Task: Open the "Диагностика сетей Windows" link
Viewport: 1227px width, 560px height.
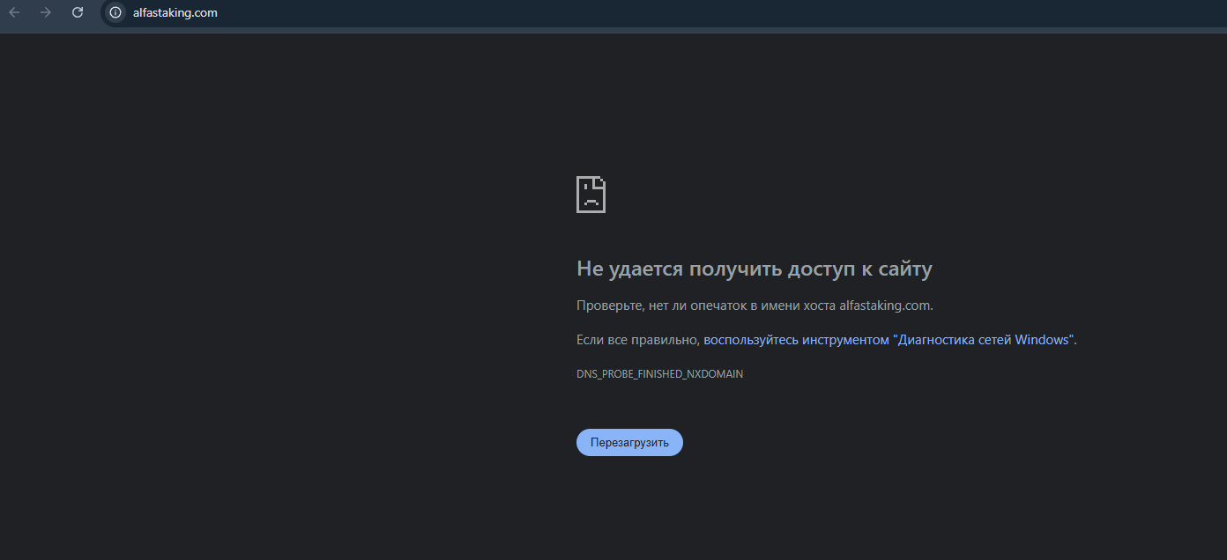Action: click(x=983, y=340)
